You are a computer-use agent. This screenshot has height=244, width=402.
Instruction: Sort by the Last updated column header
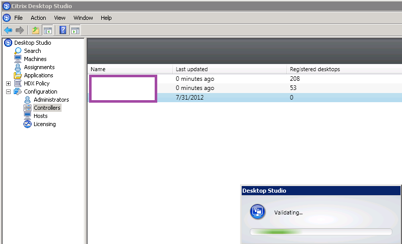[229, 69]
